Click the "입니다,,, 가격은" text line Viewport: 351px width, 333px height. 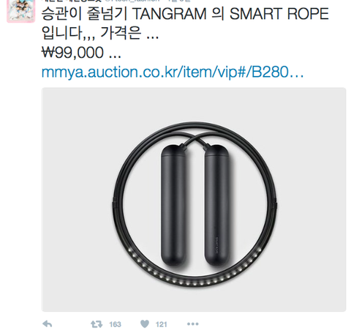[91, 33]
